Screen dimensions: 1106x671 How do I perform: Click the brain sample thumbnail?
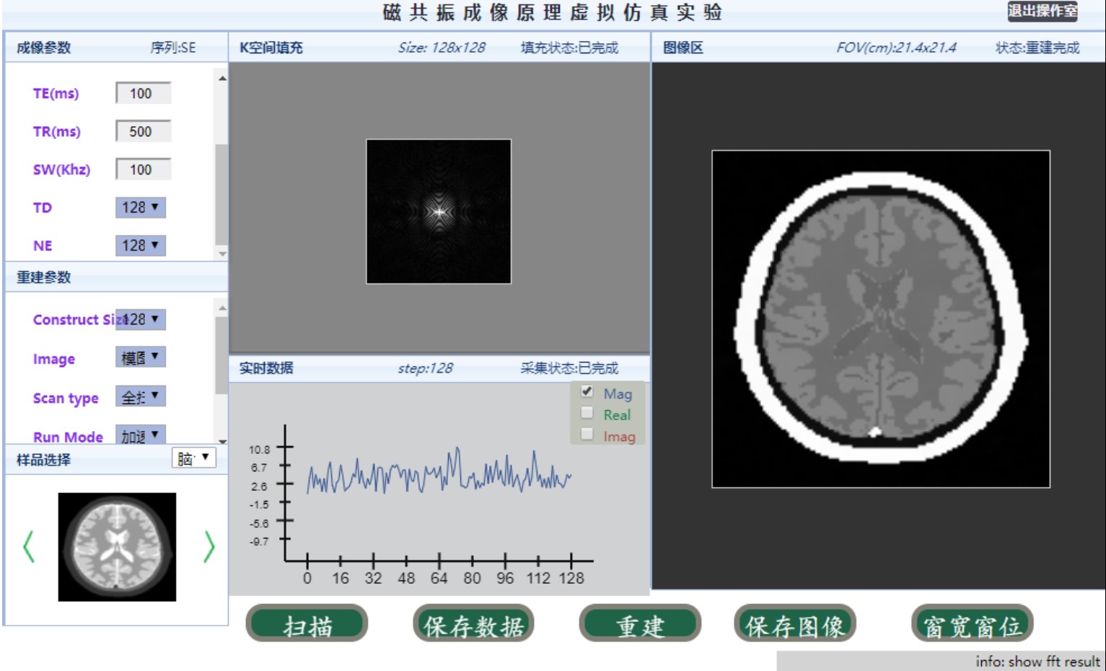(x=117, y=546)
